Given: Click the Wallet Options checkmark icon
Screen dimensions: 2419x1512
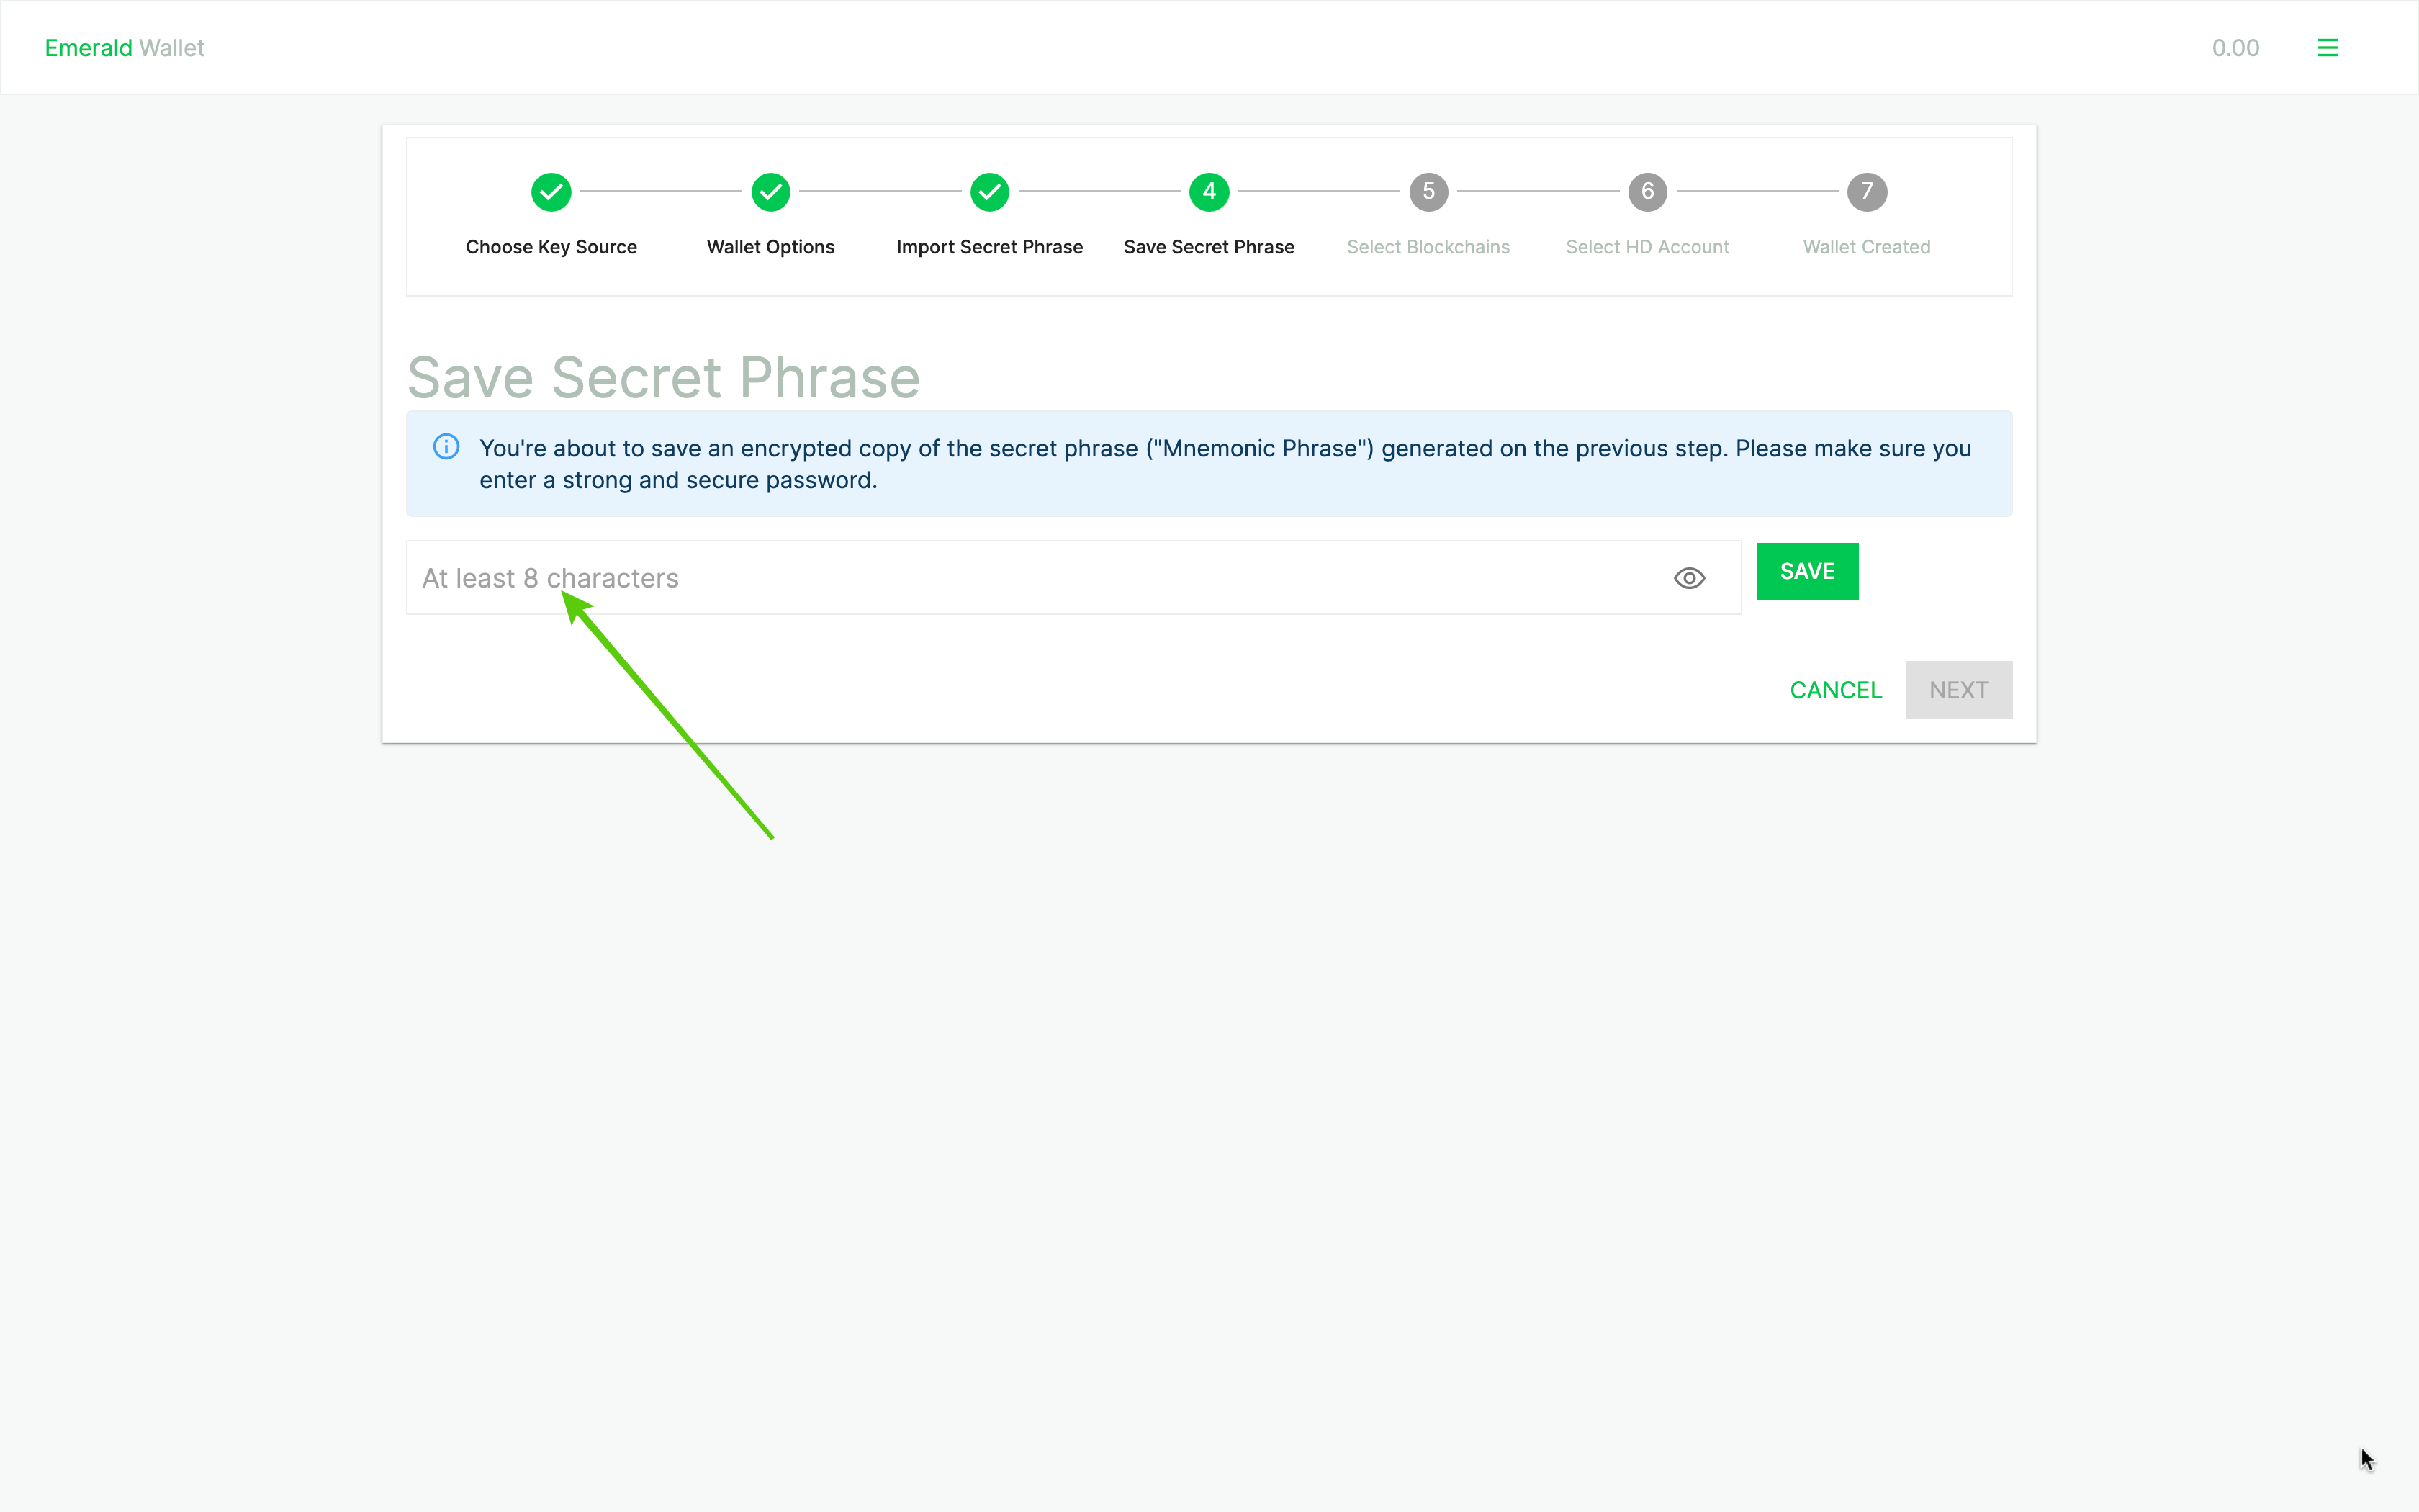Looking at the screenshot, I should point(770,192).
